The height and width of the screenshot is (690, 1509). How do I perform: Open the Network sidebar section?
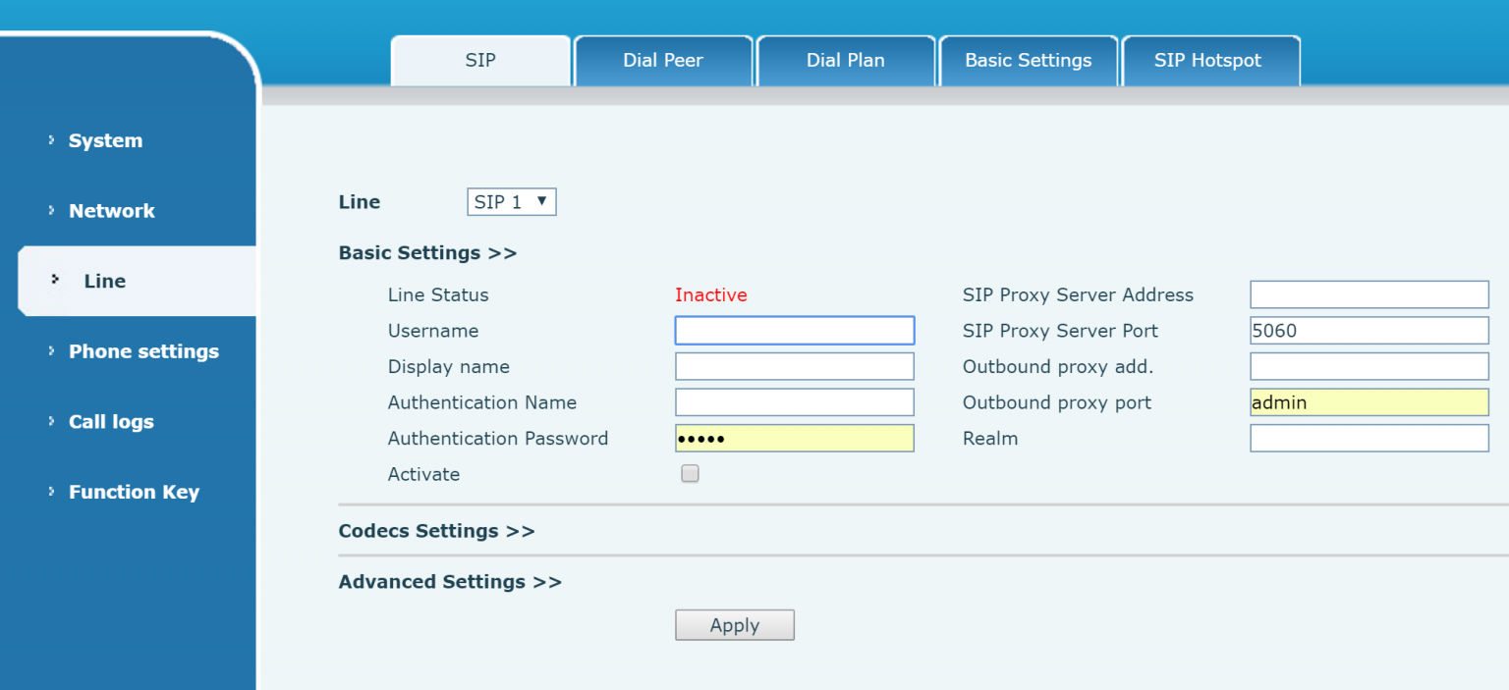tap(111, 211)
